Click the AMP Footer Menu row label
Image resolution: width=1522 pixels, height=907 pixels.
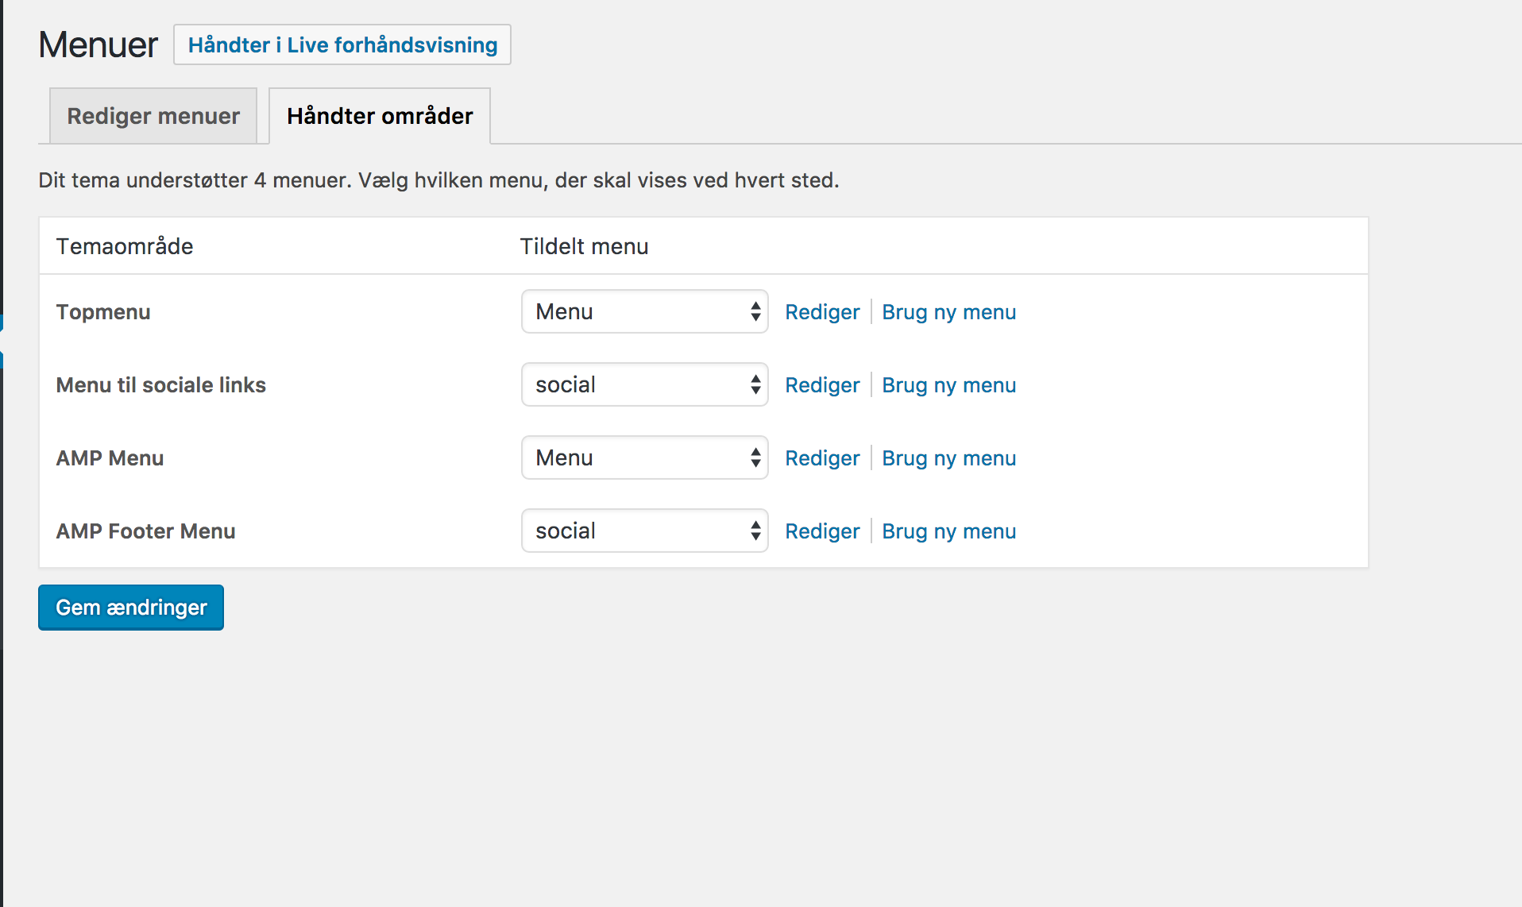(x=145, y=531)
